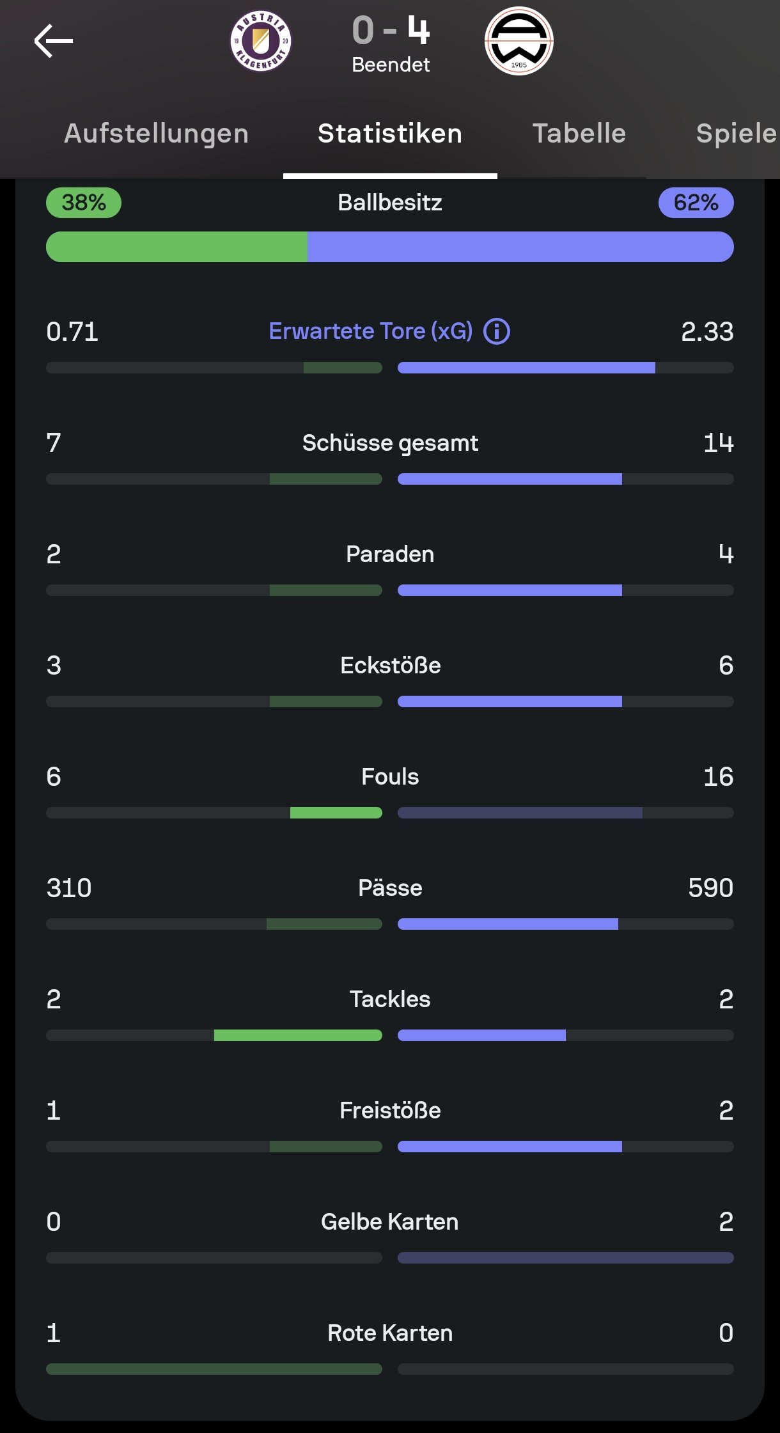Go to the Spiele tab
The width and height of the screenshot is (780, 1433).
click(737, 134)
